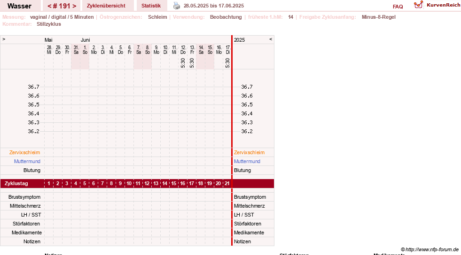Click the Stillzyklus comment text

49,24
